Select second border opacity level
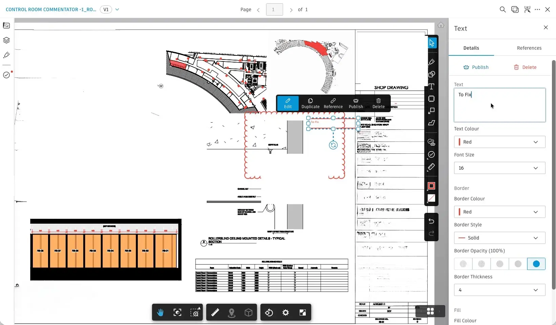556x325 pixels. click(x=482, y=264)
